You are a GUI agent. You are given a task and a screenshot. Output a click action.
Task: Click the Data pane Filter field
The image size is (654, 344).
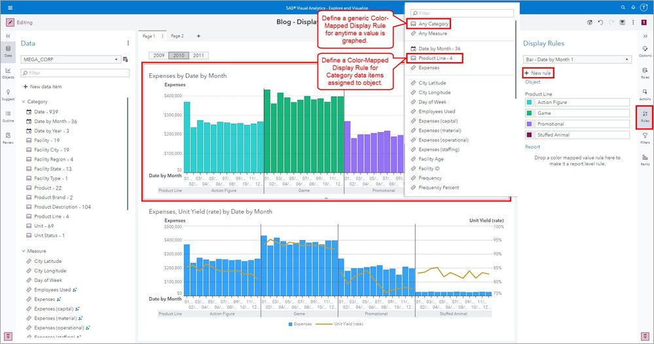coord(75,73)
